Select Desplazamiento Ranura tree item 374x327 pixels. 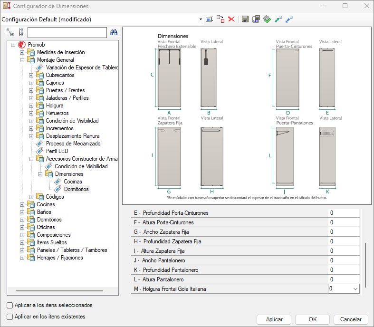73,136
